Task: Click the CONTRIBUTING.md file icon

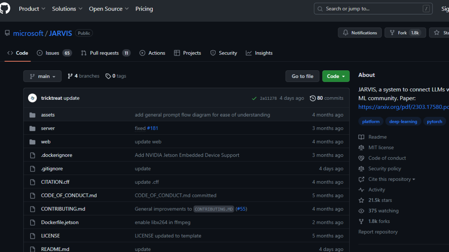Action: [33, 209]
